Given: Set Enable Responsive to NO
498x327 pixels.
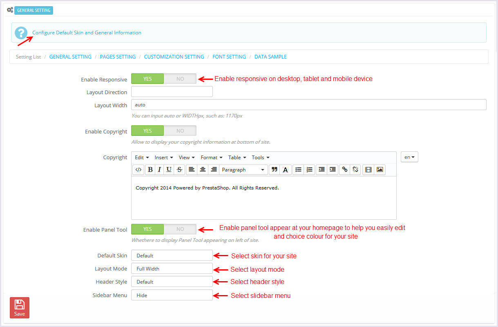Looking at the screenshot, I should (180, 79).
